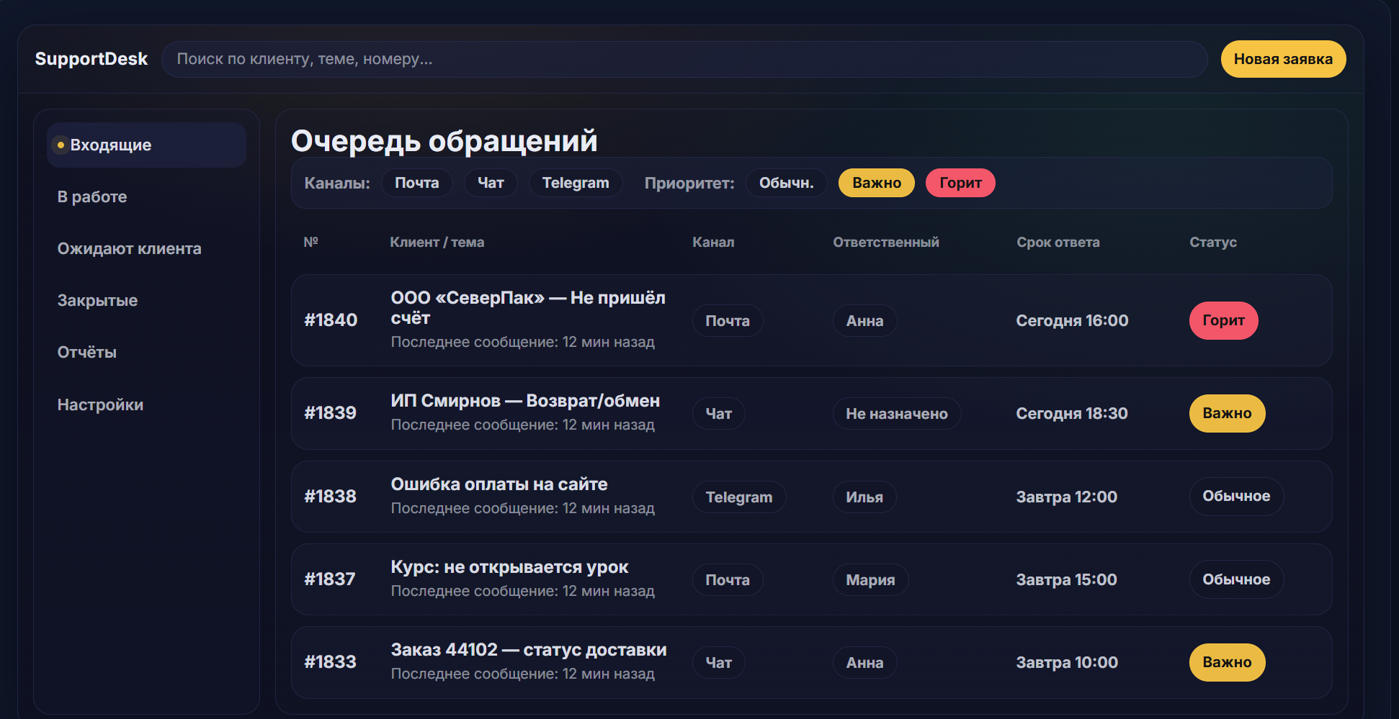Image resolution: width=1399 pixels, height=719 pixels.
Task: Click the Горит status badge on ticket #1840
Action: [x=1223, y=320]
